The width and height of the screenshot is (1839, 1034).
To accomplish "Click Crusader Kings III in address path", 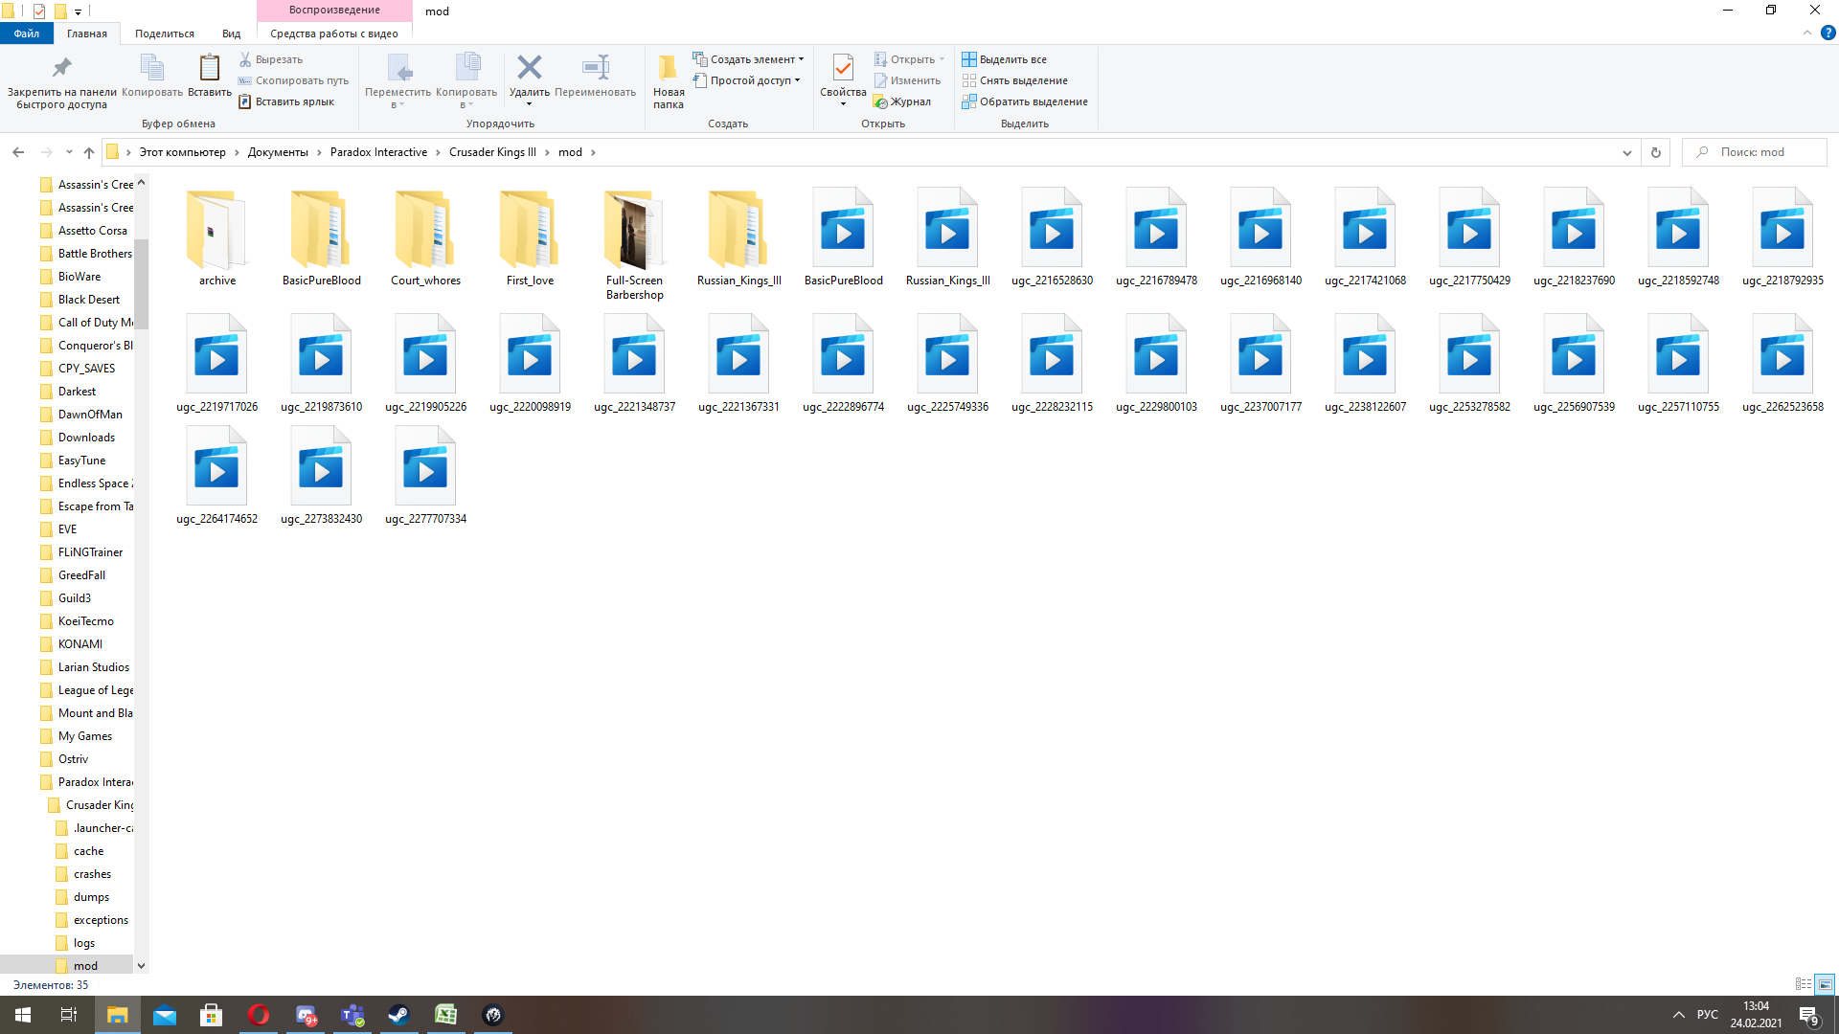I will [x=492, y=152].
